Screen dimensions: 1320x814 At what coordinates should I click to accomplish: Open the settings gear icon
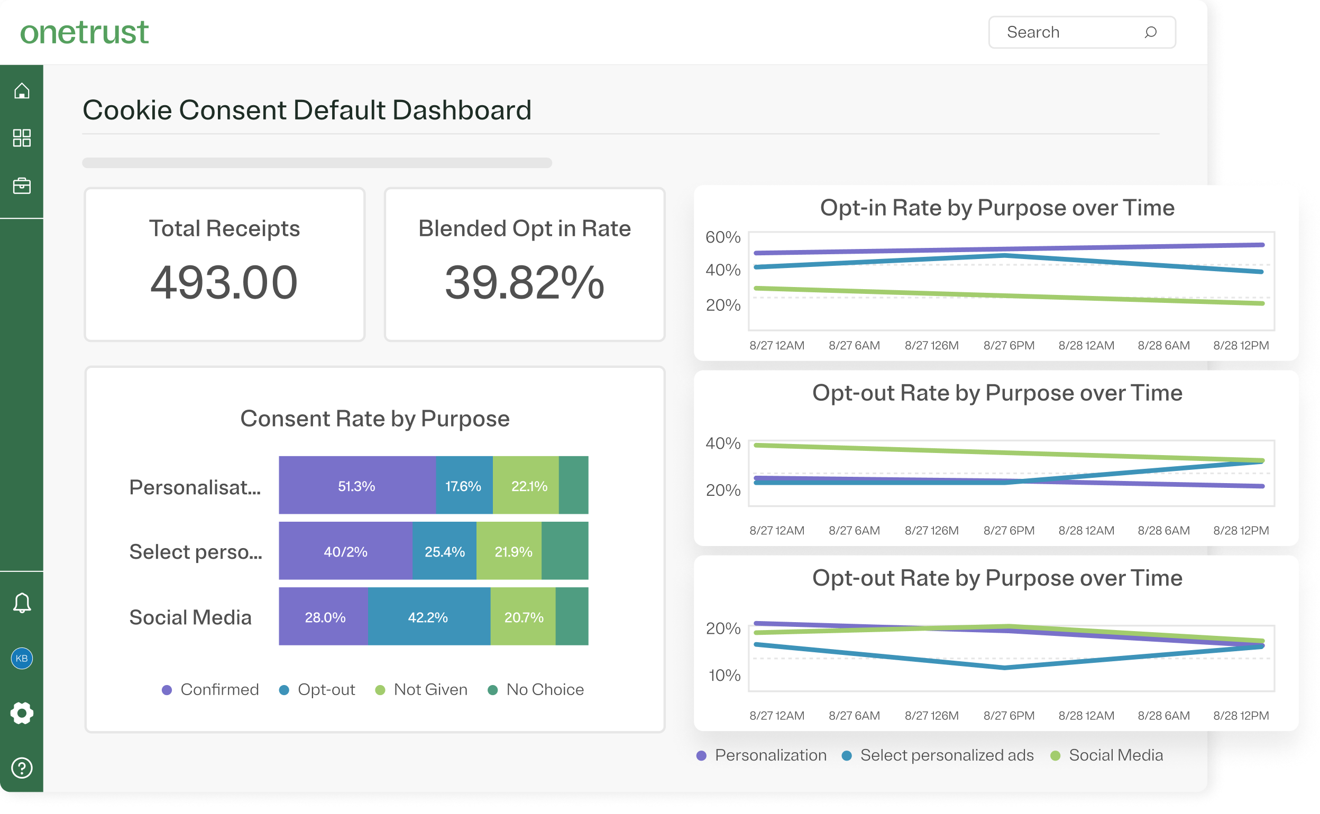[22, 713]
